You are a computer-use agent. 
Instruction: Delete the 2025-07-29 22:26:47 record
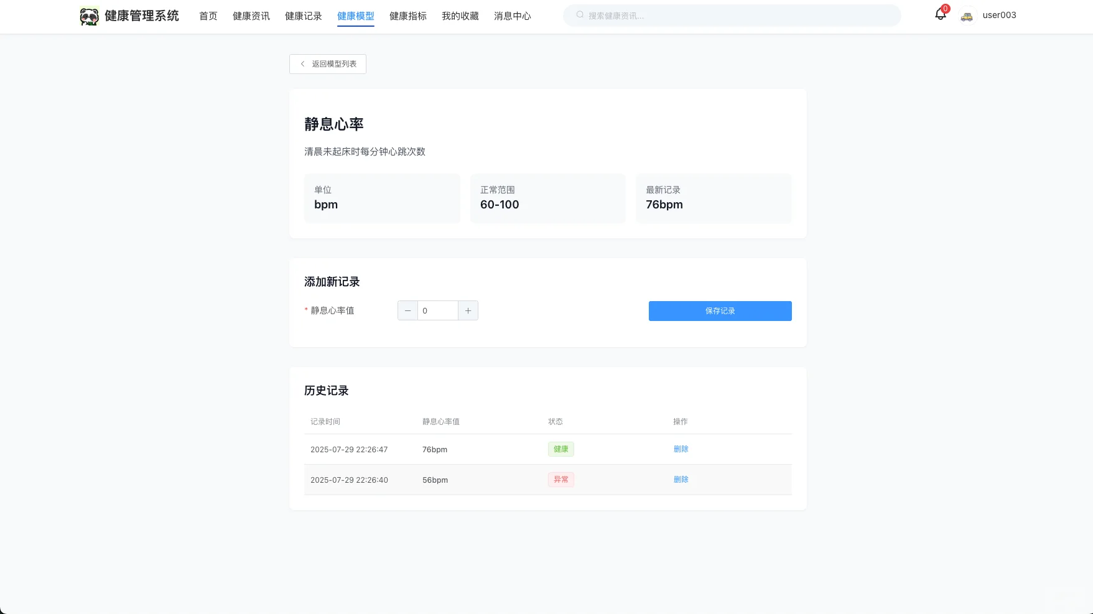[681, 449]
